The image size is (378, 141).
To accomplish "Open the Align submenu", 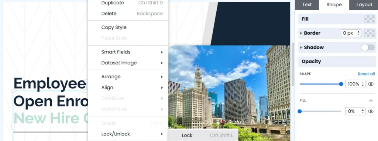I will 128,88.
